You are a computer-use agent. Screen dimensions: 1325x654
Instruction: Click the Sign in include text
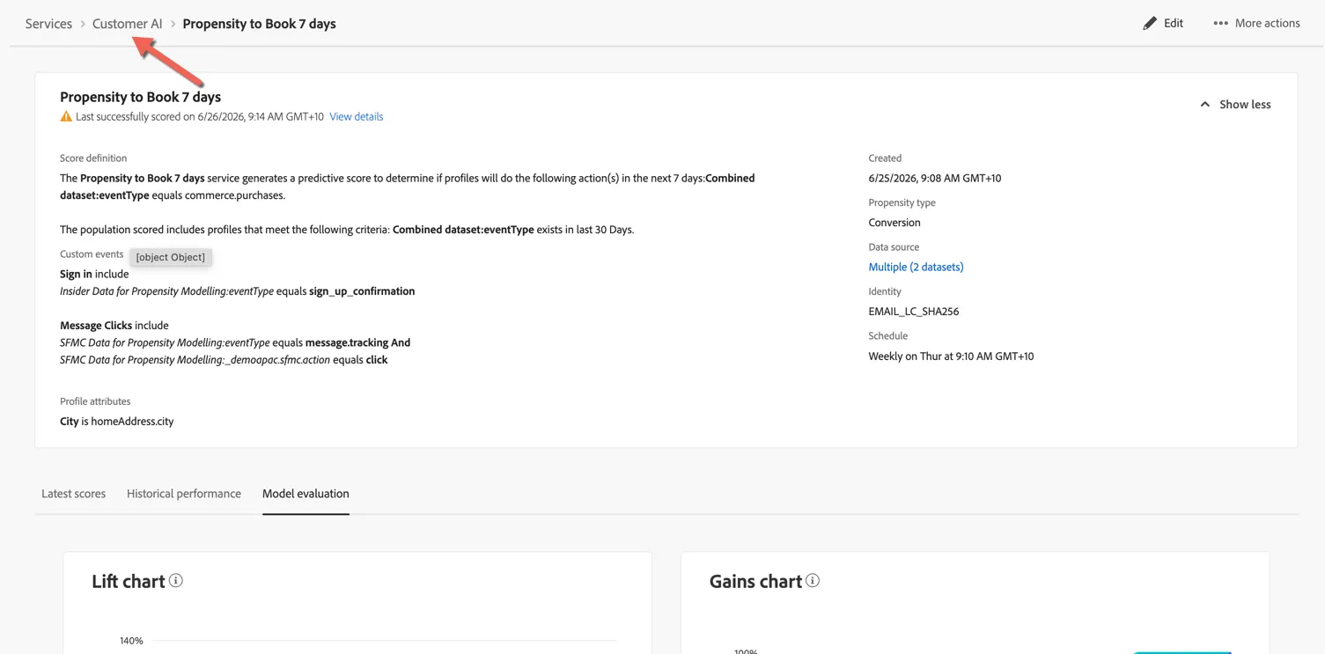(94, 275)
